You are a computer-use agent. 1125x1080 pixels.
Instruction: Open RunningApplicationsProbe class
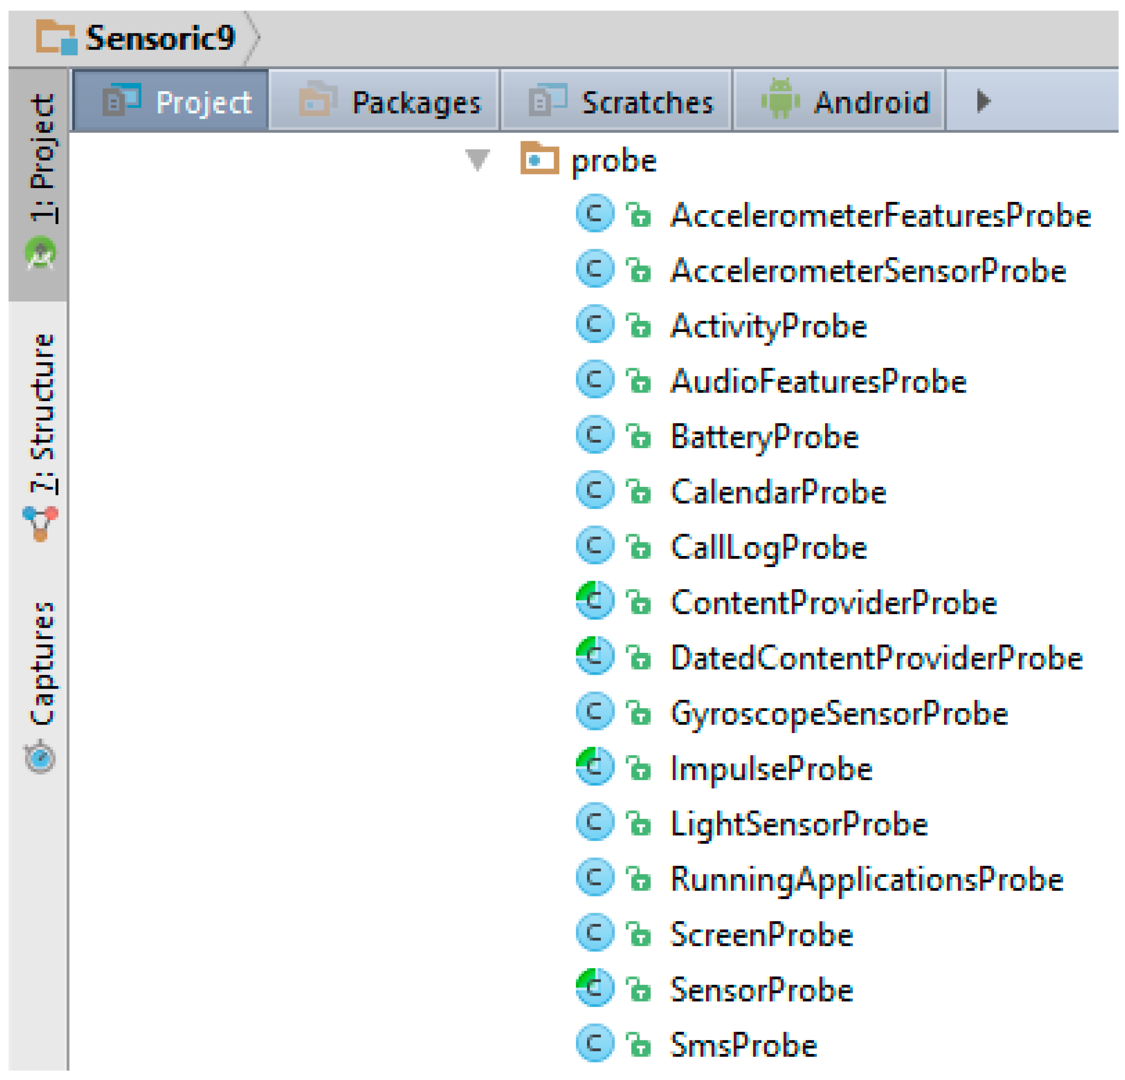(x=867, y=880)
